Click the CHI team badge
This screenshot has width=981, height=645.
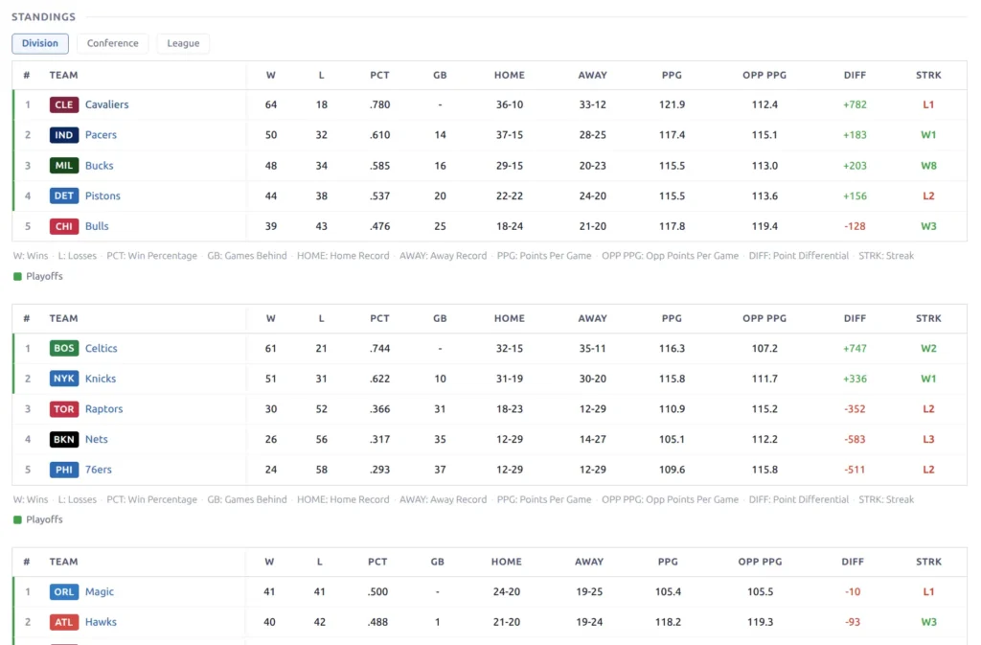[64, 226]
